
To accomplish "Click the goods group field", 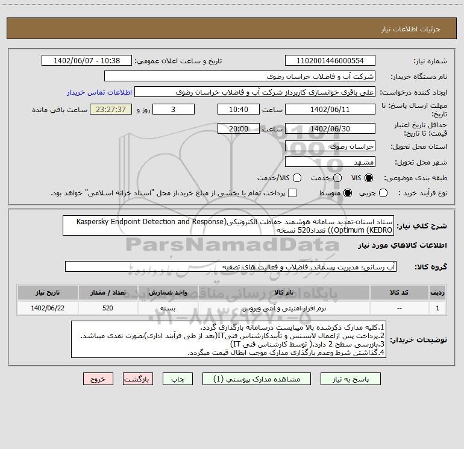I will pyautogui.click(x=231, y=266).
